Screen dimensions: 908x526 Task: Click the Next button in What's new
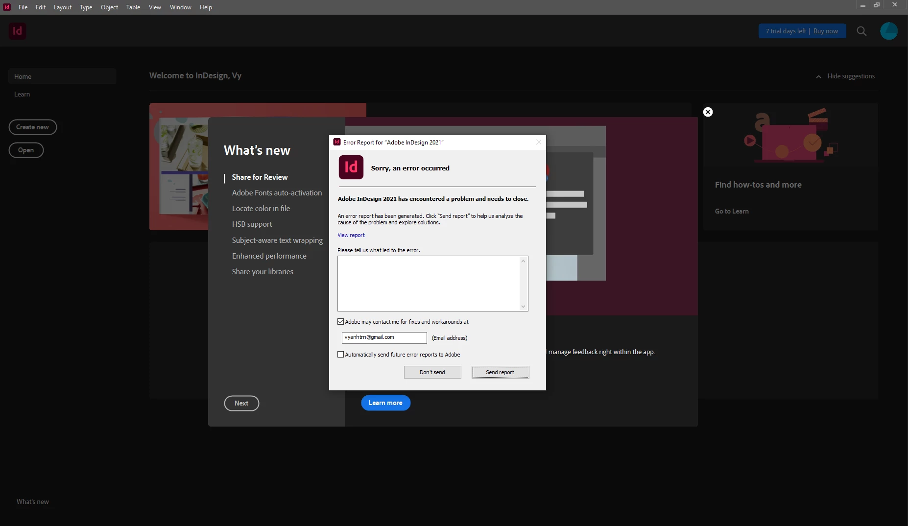click(241, 403)
